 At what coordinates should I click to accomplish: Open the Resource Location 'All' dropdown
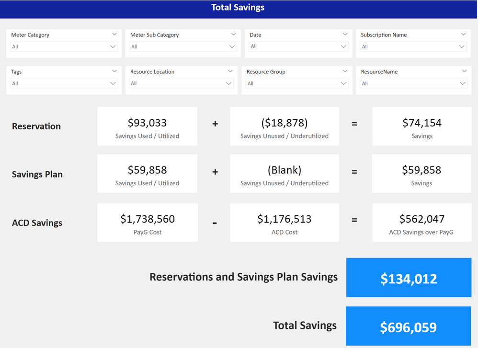tap(182, 83)
